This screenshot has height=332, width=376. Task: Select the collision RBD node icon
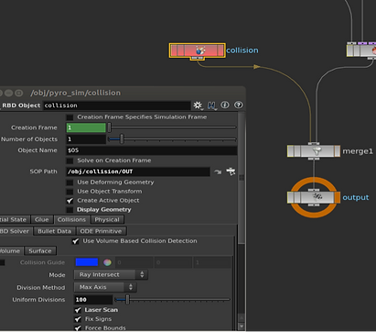pos(200,50)
